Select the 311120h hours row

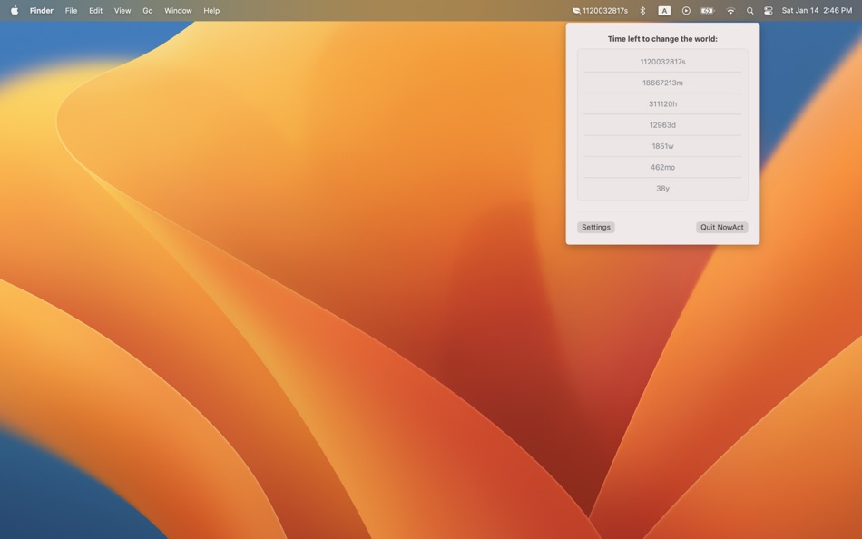tap(662, 104)
